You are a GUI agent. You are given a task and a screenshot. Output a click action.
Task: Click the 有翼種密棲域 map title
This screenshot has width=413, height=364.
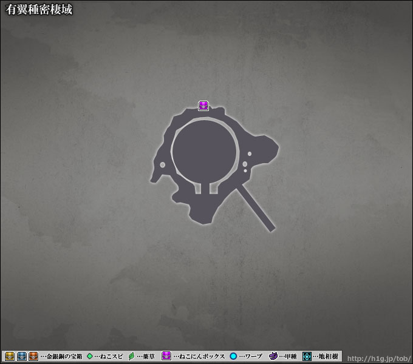[39, 10]
